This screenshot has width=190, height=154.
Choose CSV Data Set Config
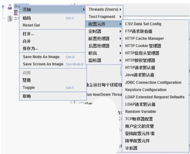pos(143,24)
